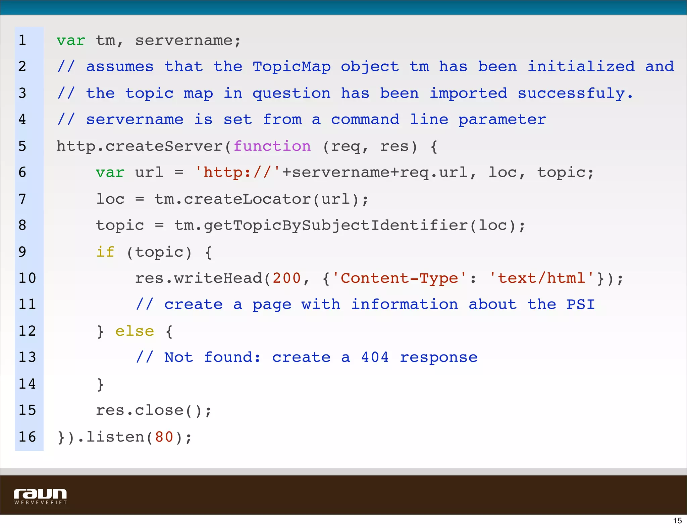The width and height of the screenshot is (687, 528).
Task: Click line number 10 in the gutter
Action: pos(27,278)
